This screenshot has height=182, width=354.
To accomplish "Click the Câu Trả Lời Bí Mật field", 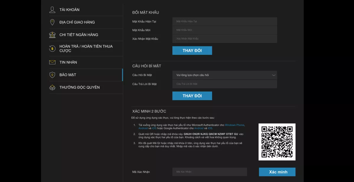I will (224, 84).
